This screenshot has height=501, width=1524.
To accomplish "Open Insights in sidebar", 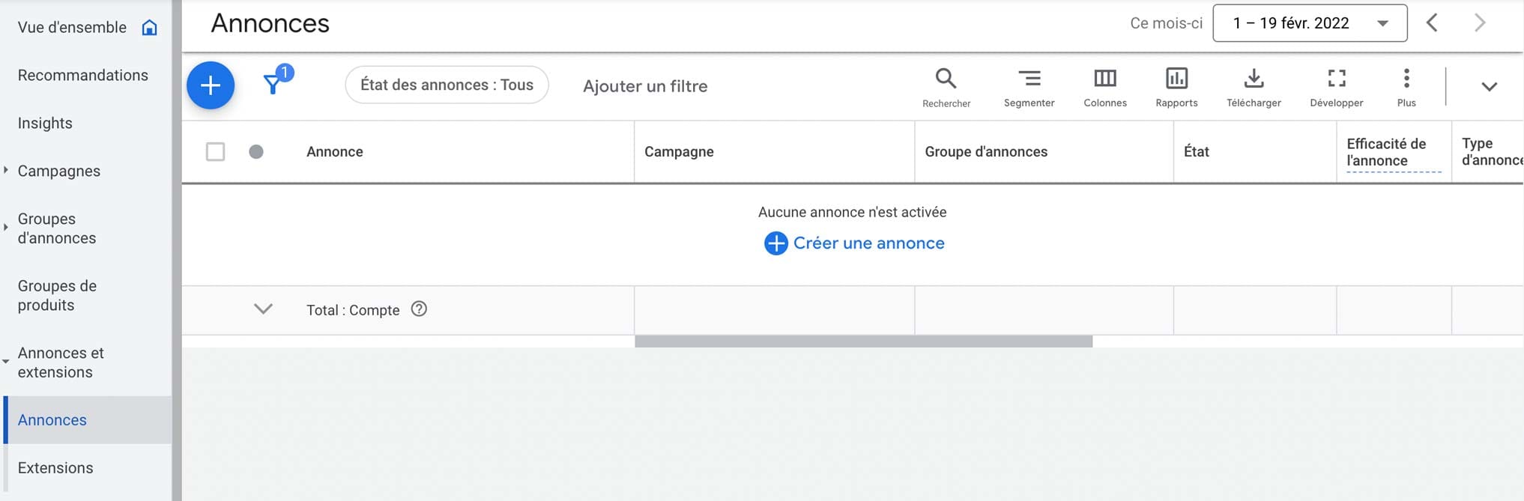I will [45, 123].
